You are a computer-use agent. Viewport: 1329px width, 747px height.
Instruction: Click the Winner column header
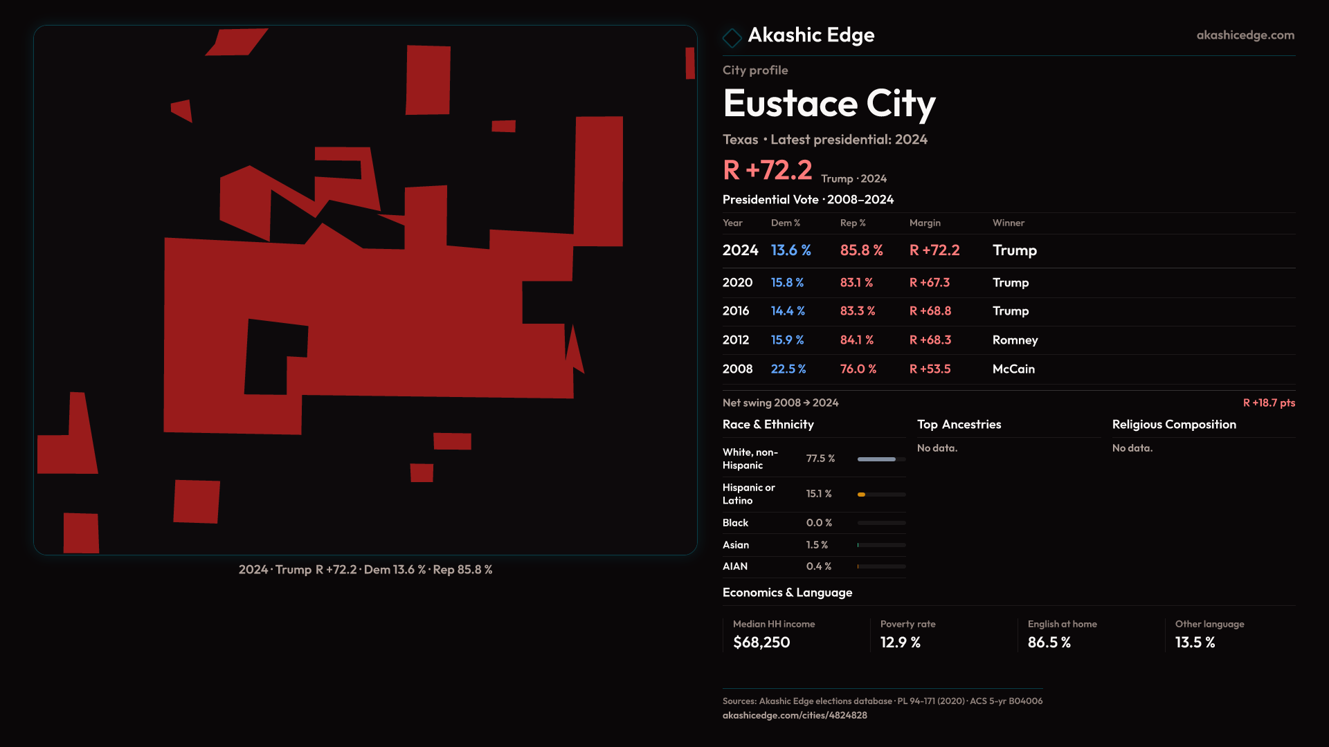pyautogui.click(x=1008, y=223)
